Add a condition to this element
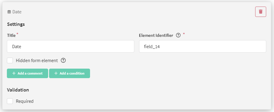This screenshot has width=274, height=112. click(70, 73)
